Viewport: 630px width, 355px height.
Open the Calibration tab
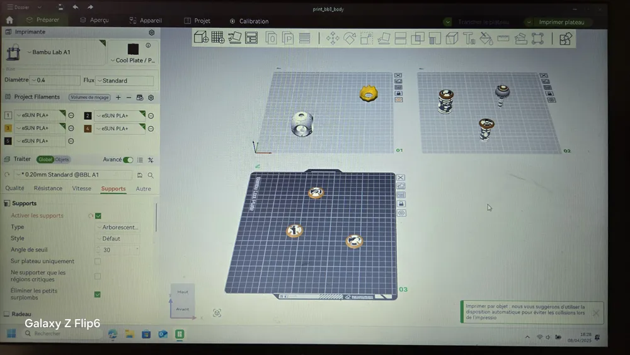tap(249, 21)
